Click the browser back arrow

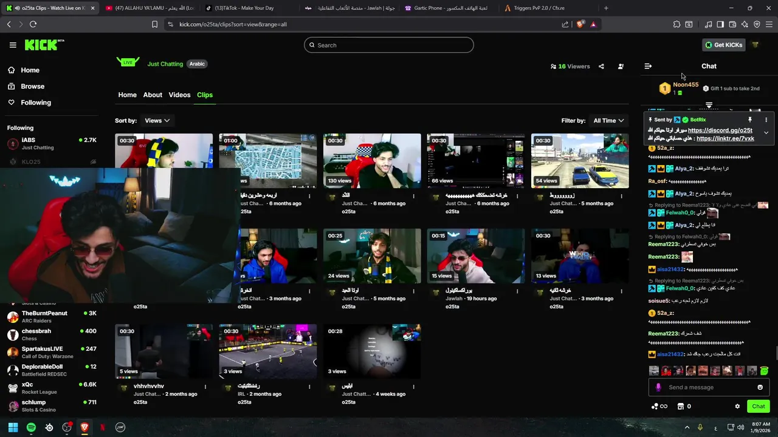9,24
